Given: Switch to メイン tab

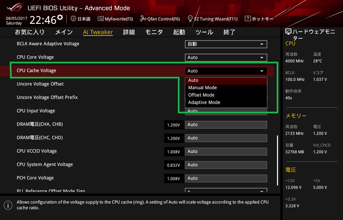Looking at the screenshot, I should pyautogui.click(x=64, y=32).
